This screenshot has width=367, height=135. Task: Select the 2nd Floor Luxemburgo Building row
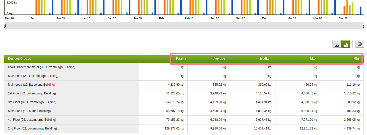tap(184, 129)
